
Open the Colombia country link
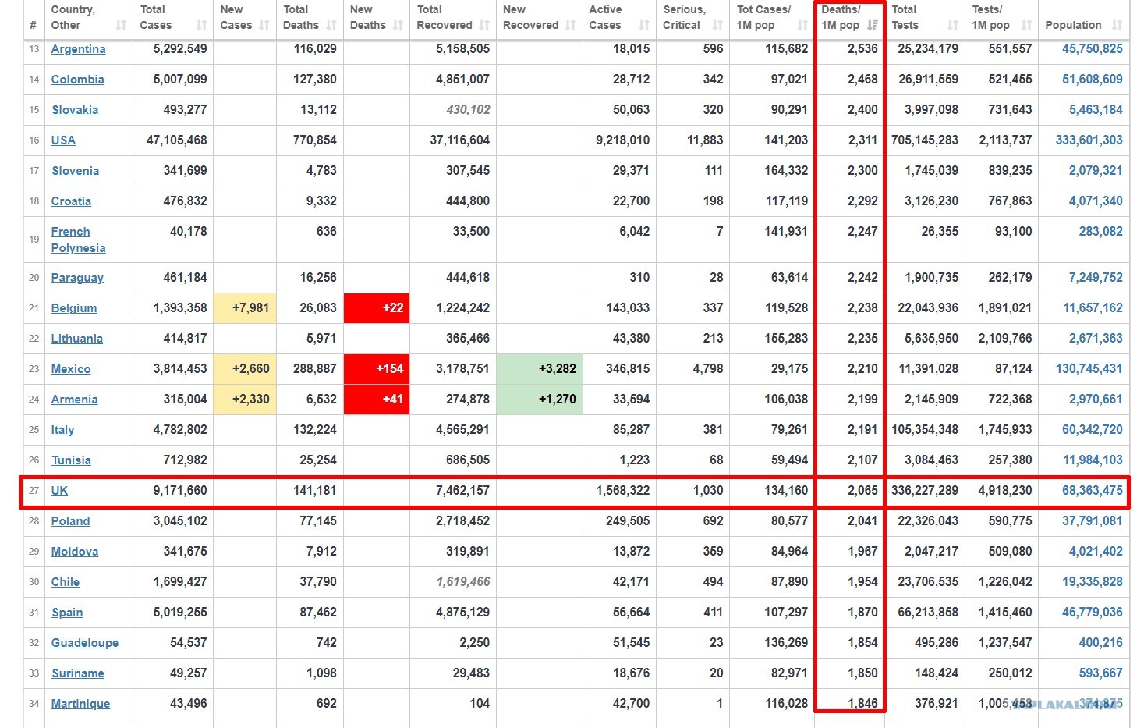pyautogui.click(x=77, y=80)
